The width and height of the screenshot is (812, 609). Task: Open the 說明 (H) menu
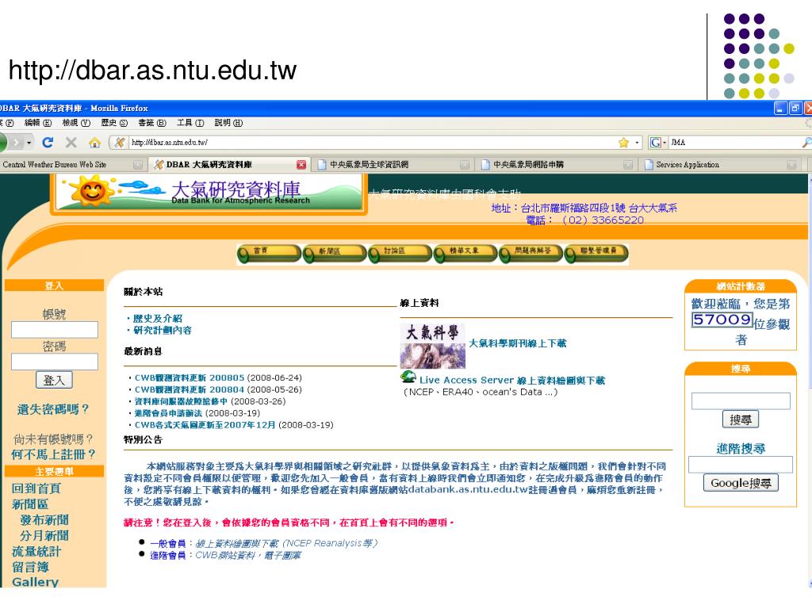point(228,123)
